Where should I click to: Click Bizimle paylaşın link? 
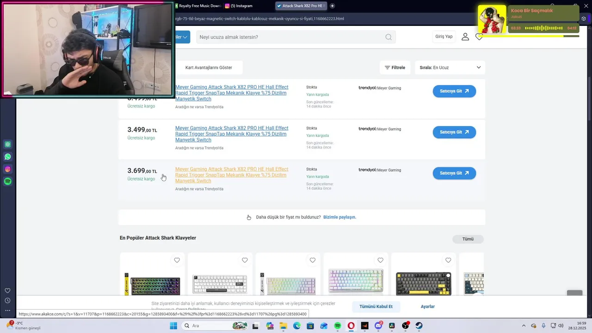click(339, 217)
